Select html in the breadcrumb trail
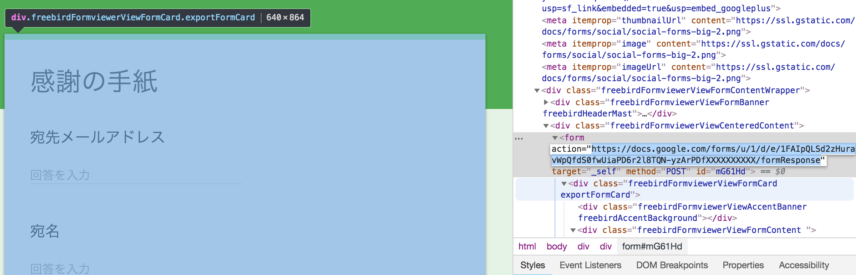856x275 pixels. click(x=527, y=246)
